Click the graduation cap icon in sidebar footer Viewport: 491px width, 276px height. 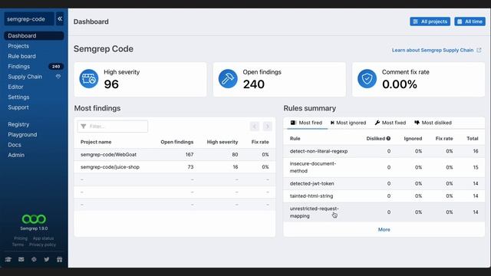pos(8,259)
